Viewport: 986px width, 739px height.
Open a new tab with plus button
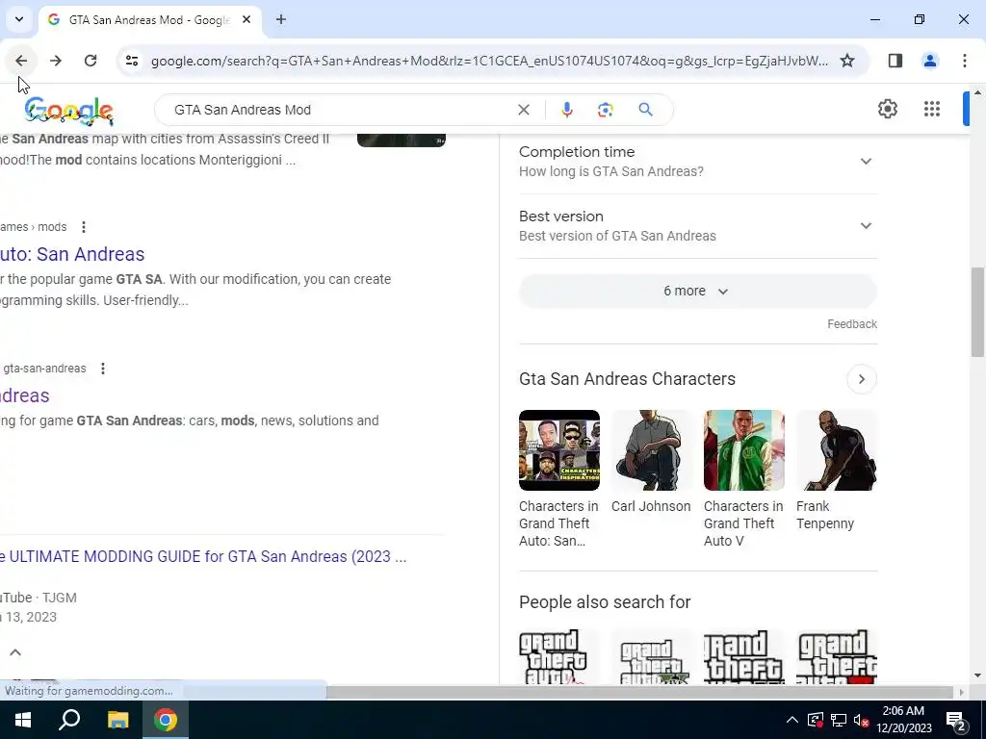point(281,19)
